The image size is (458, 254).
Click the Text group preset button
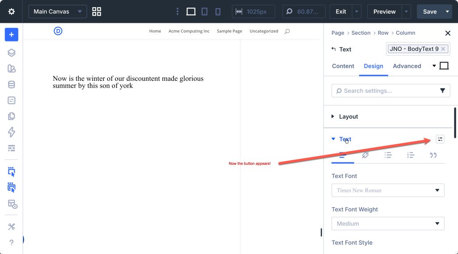(x=440, y=139)
